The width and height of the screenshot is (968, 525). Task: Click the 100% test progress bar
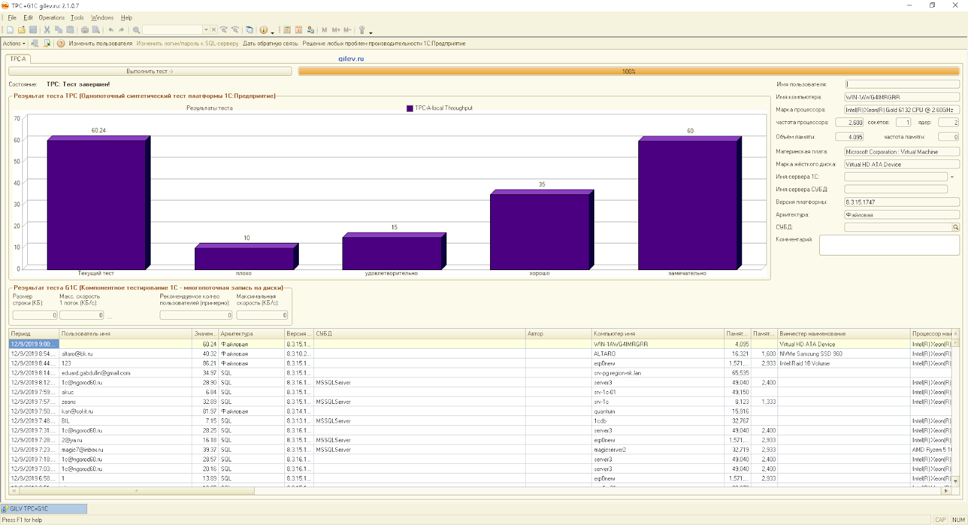coord(629,71)
